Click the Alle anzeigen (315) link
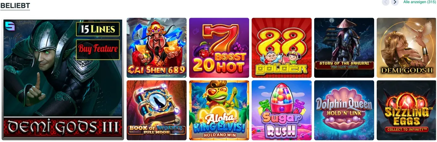This screenshot has width=437, height=142. (x=420, y=2)
